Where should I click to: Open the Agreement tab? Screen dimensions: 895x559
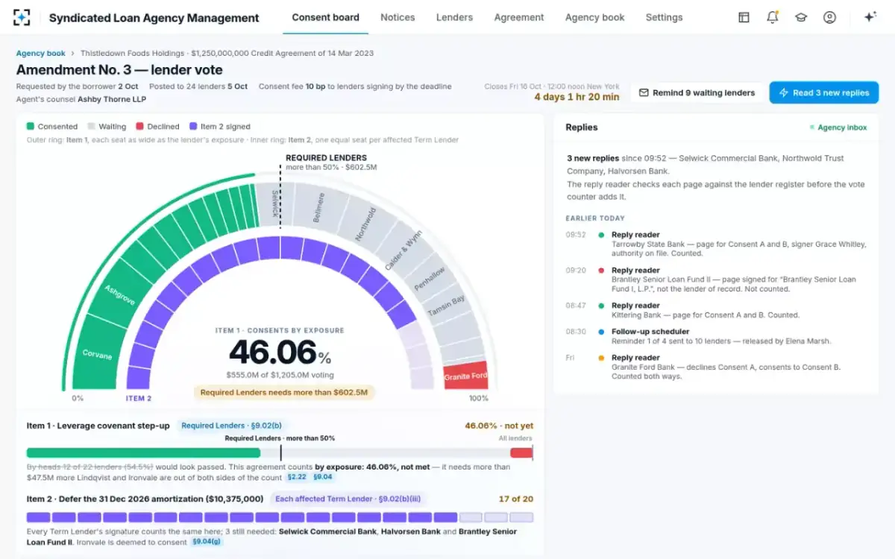tap(519, 17)
